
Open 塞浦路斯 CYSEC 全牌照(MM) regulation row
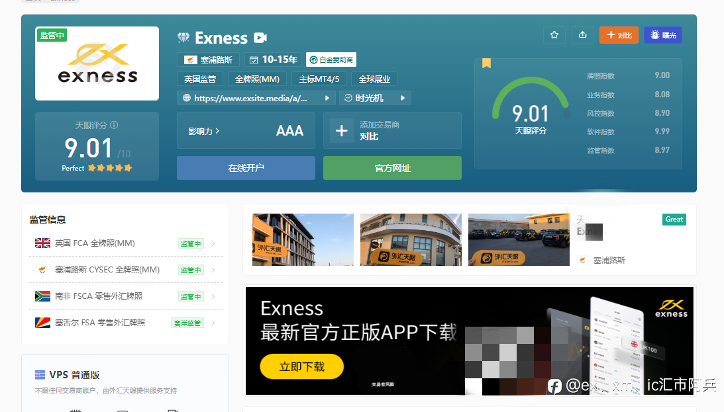click(126, 270)
